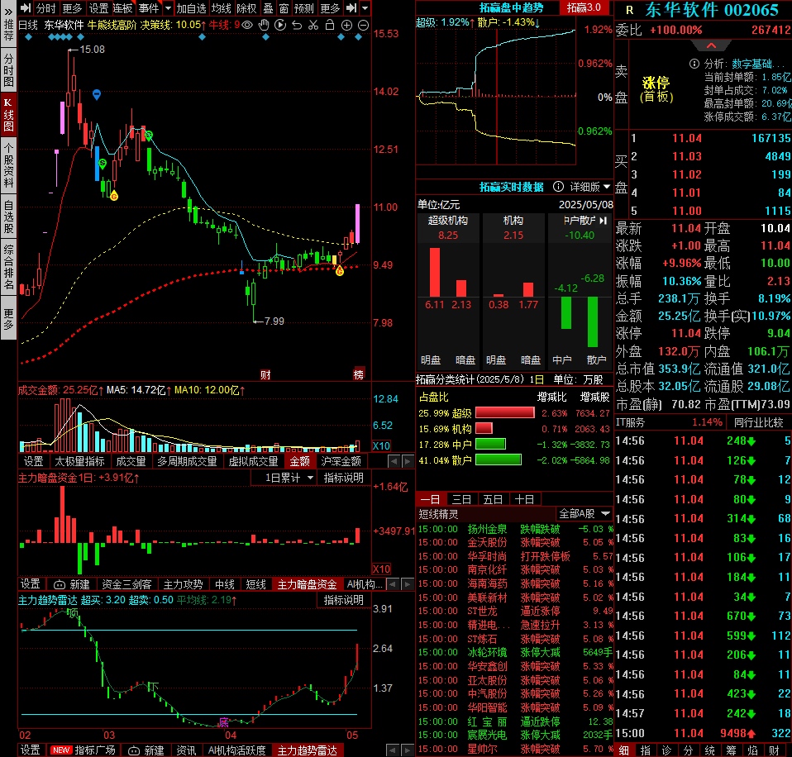Select 资金三剑客 indicator tab
Image resolution: width=792 pixels, height=757 pixels.
click(x=126, y=584)
